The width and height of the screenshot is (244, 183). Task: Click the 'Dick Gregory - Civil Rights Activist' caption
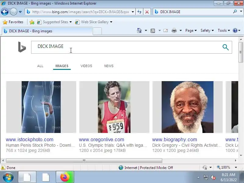(x=187, y=145)
